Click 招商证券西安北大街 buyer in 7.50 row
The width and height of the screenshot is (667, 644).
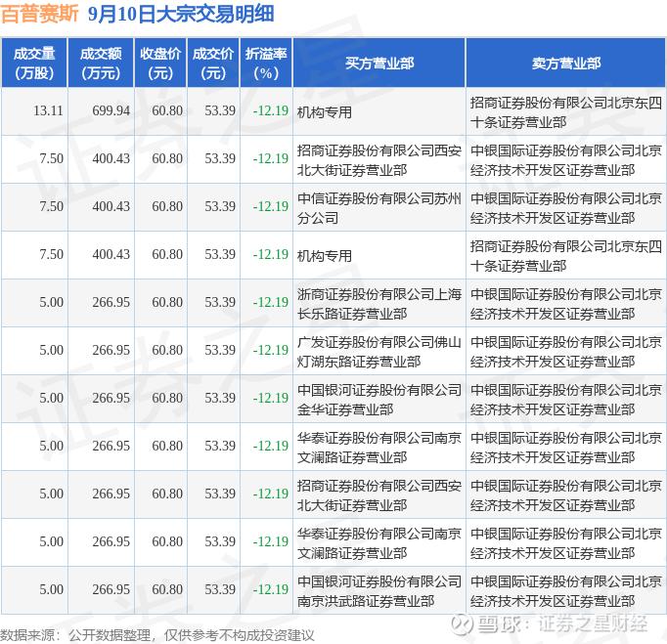(x=379, y=160)
